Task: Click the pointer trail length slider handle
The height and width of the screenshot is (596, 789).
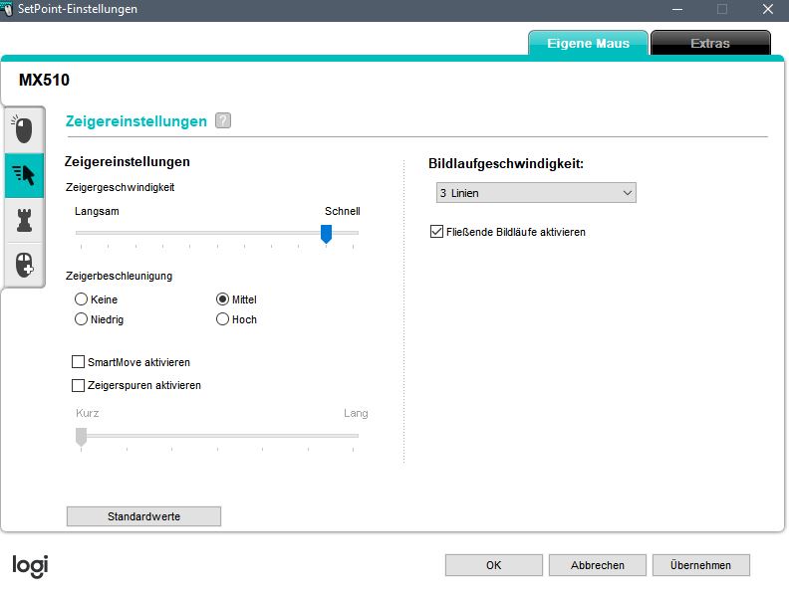Action: [x=81, y=437]
